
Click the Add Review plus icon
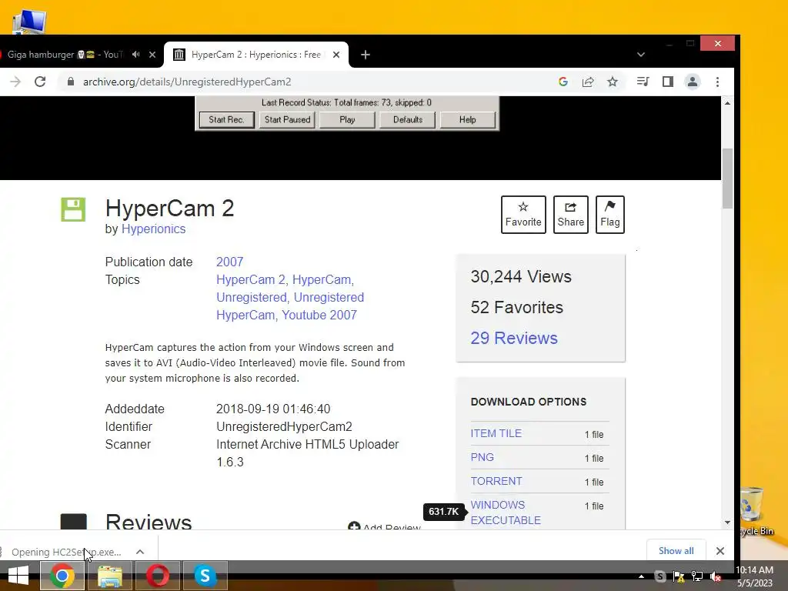pos(354,526)
